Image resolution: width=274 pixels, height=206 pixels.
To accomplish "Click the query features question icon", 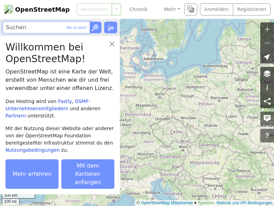I will tap(267, 136).
